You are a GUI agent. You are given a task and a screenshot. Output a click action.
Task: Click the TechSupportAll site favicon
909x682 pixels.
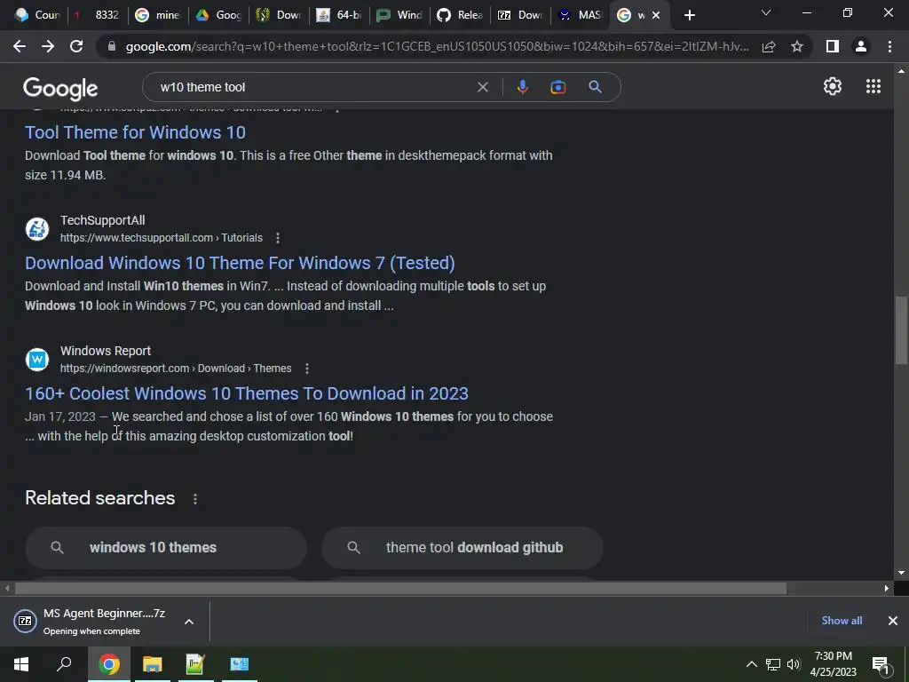click(37, 228)
